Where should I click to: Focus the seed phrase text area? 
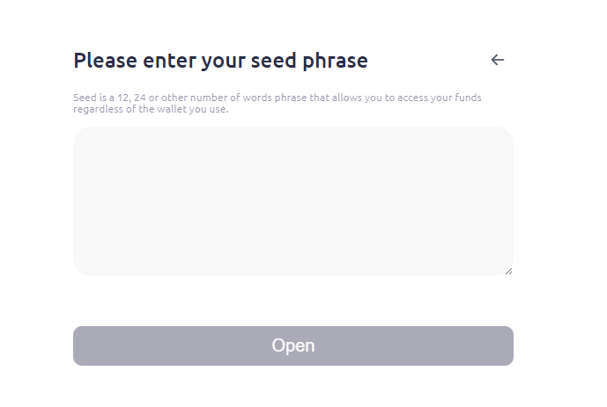(x=292, y=200)
